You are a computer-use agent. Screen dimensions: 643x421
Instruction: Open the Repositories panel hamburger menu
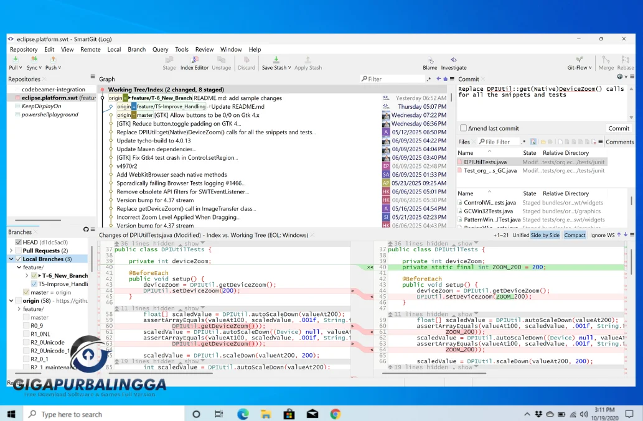click(93, 77)
